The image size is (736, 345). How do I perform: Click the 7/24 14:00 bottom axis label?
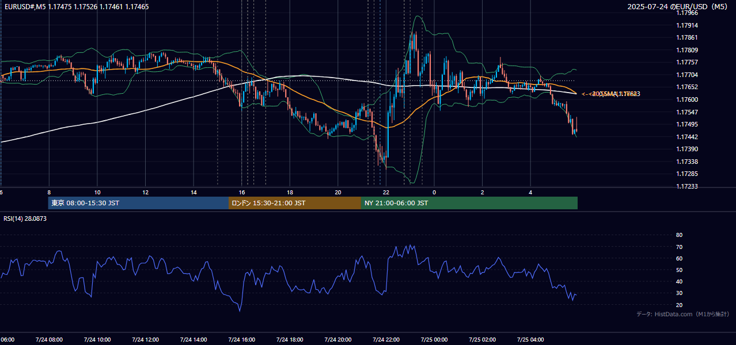point(193,339)
